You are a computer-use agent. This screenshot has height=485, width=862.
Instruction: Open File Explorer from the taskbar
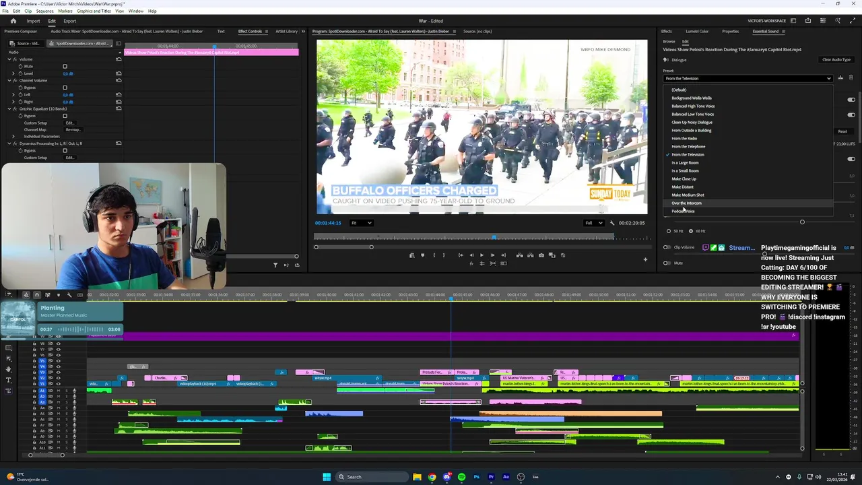(417, 477)
